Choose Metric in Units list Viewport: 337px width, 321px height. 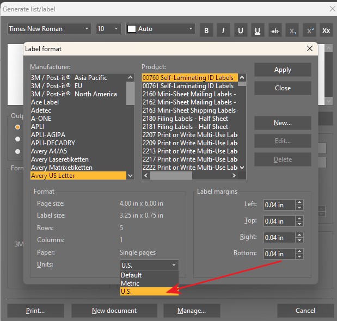coord(130,283)
